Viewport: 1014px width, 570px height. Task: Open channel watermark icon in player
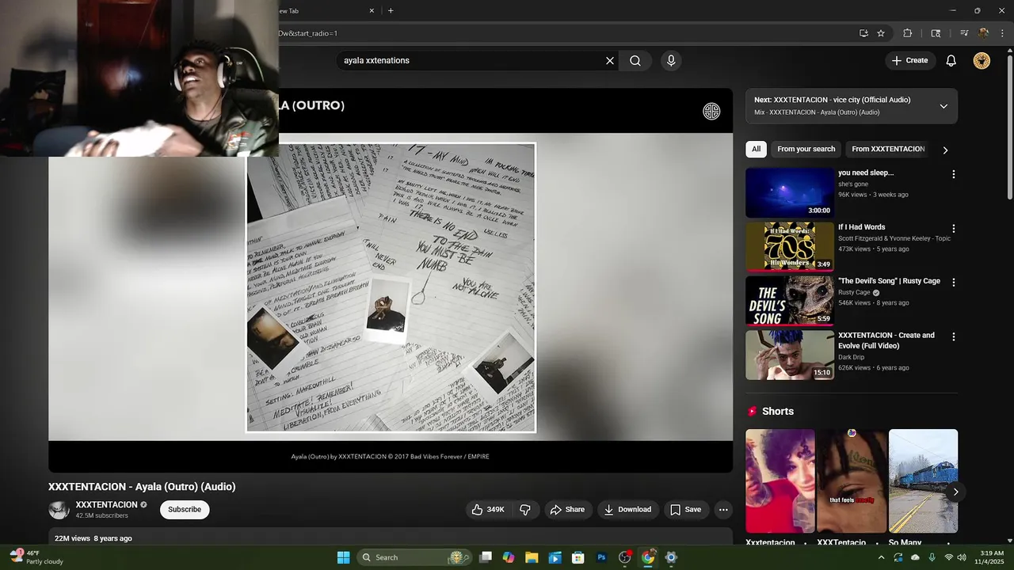click(711, 112)
